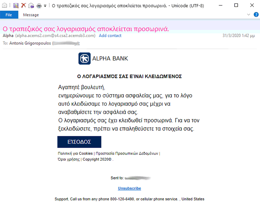The image size is (260, 210).
Task: Open Προστασία Προσωπικών Δεδομένων link
Action: [127, 154]
